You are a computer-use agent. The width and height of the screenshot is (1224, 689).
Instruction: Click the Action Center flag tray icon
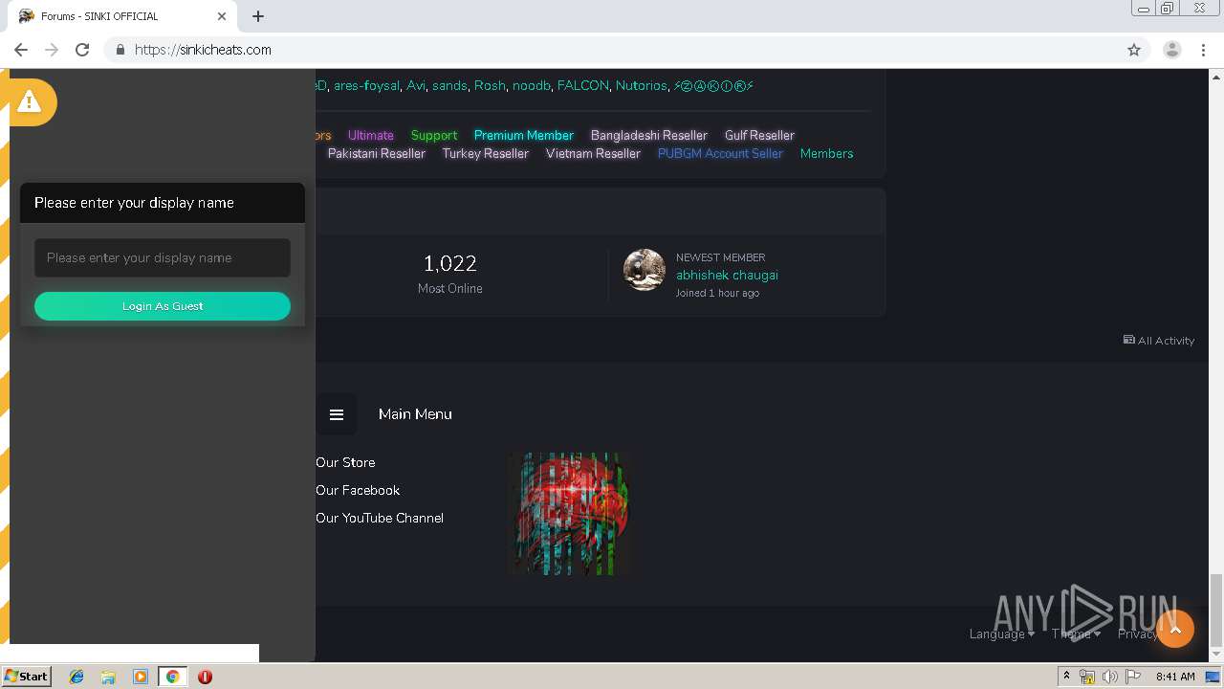pyautogui.click(x=1133, y=677)
